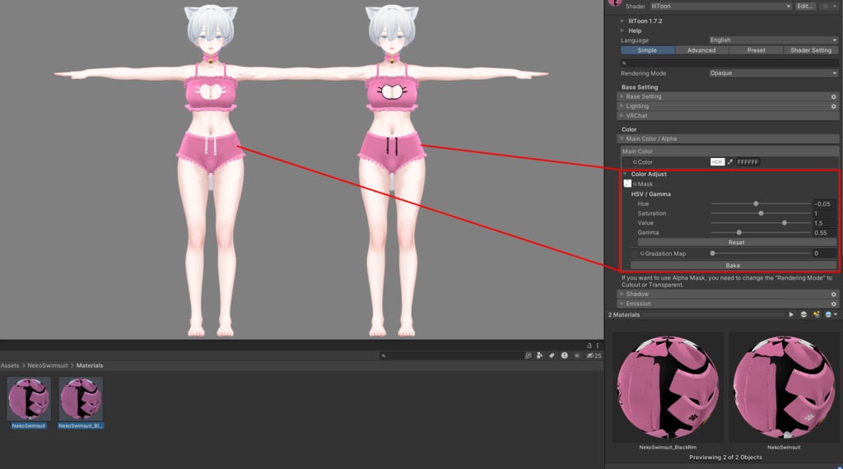843x469 pixels.
Task: Select the NekoSwimsuit_Bl... material asset
Action: (x=81, y=403)
